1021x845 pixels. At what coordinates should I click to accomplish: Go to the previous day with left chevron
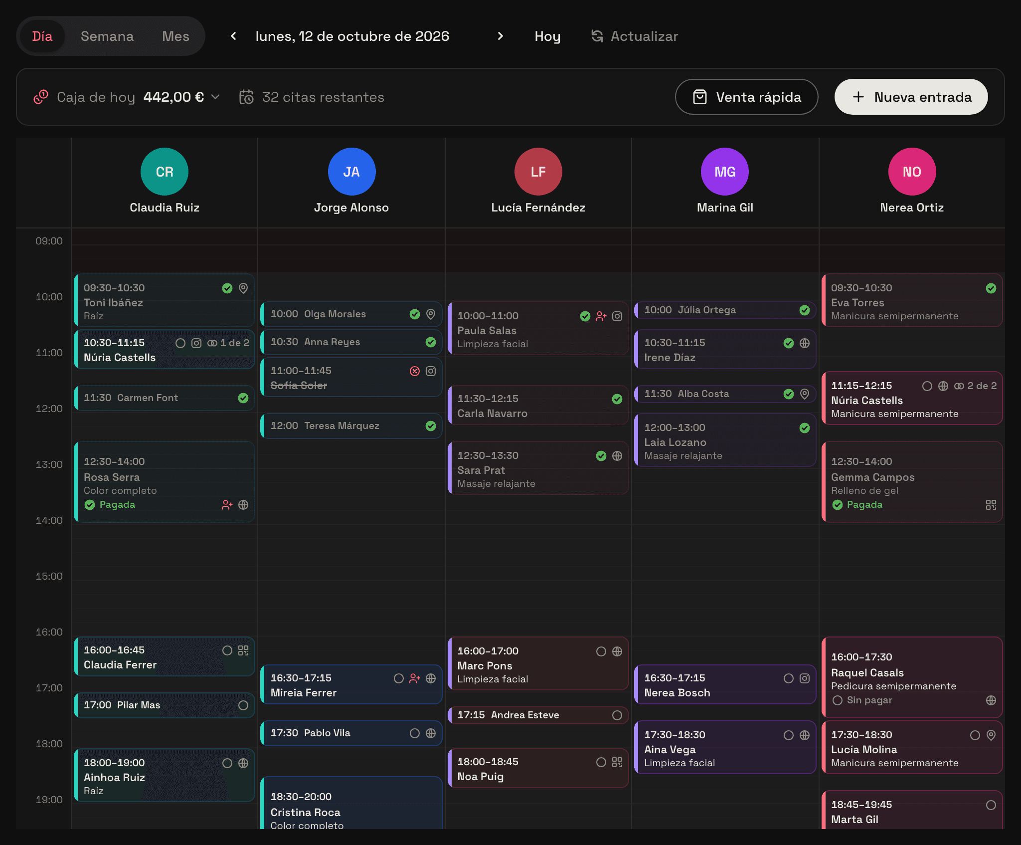(233, 36)
